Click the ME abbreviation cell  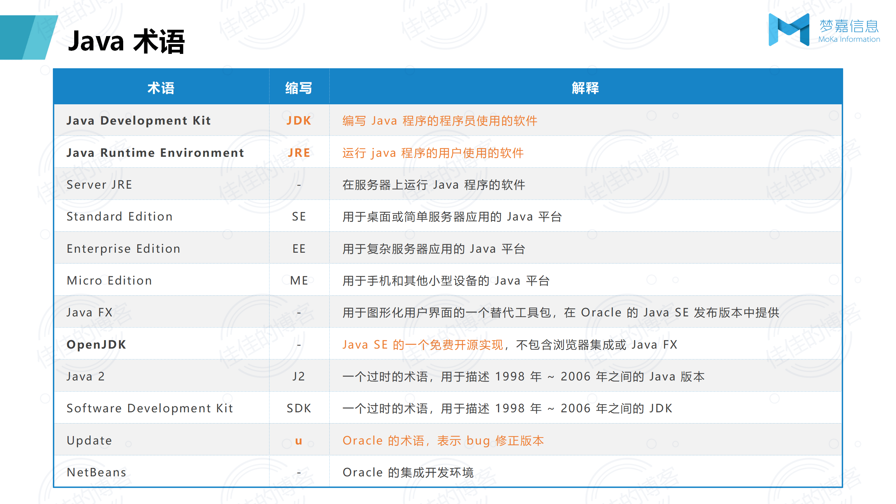pyautogui.click(x=299, y=280)
